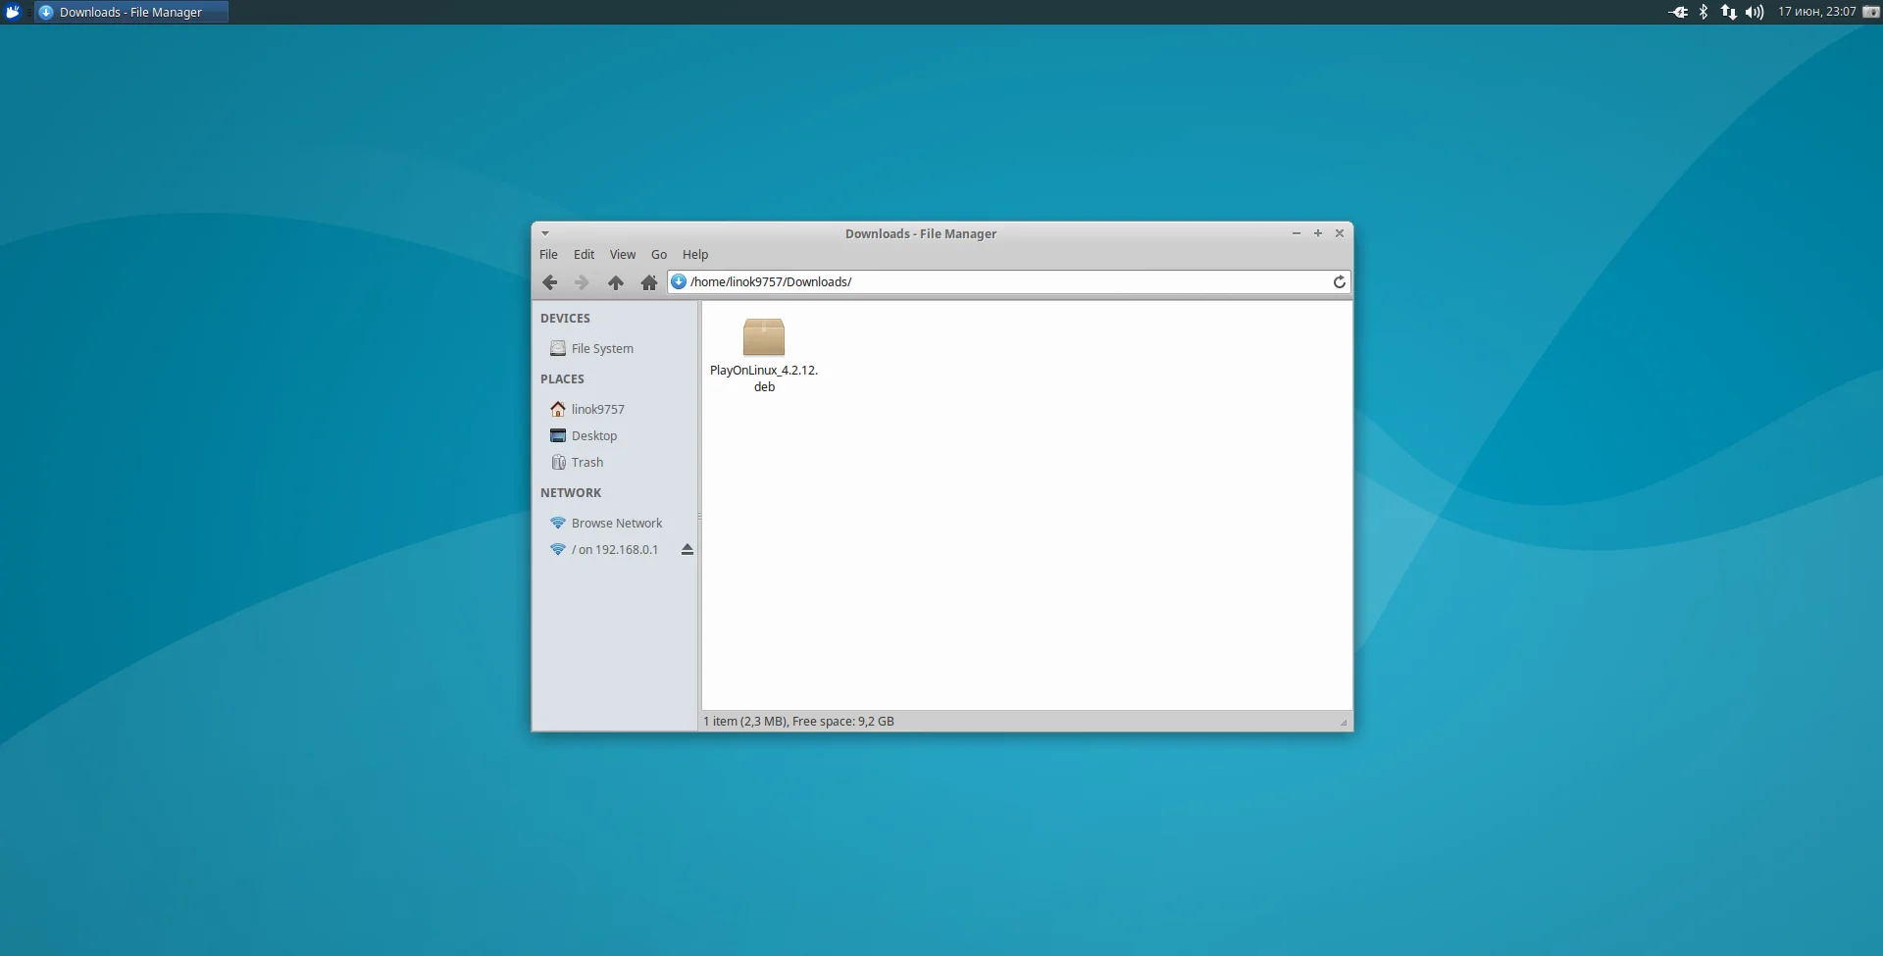The width and height of the screenshot is (1883, 956).
Task: Go back with the left arrow button
Action: click(x=550, y=282)
